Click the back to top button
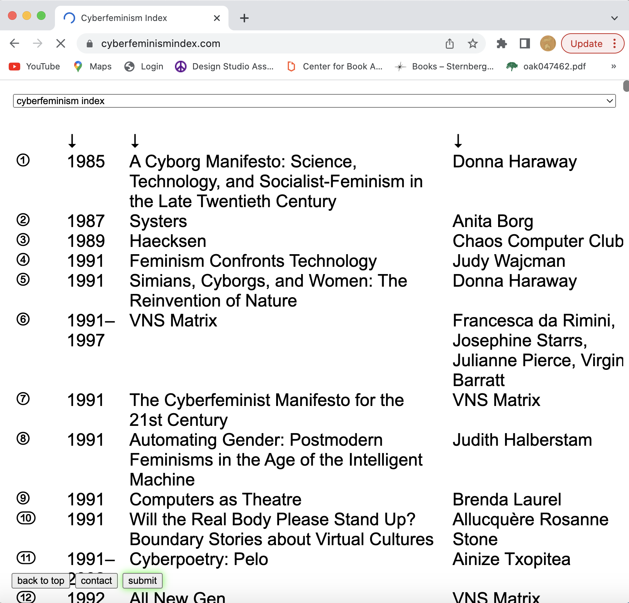The height and width of the screenshot is (603, 629). click(41, 581)
